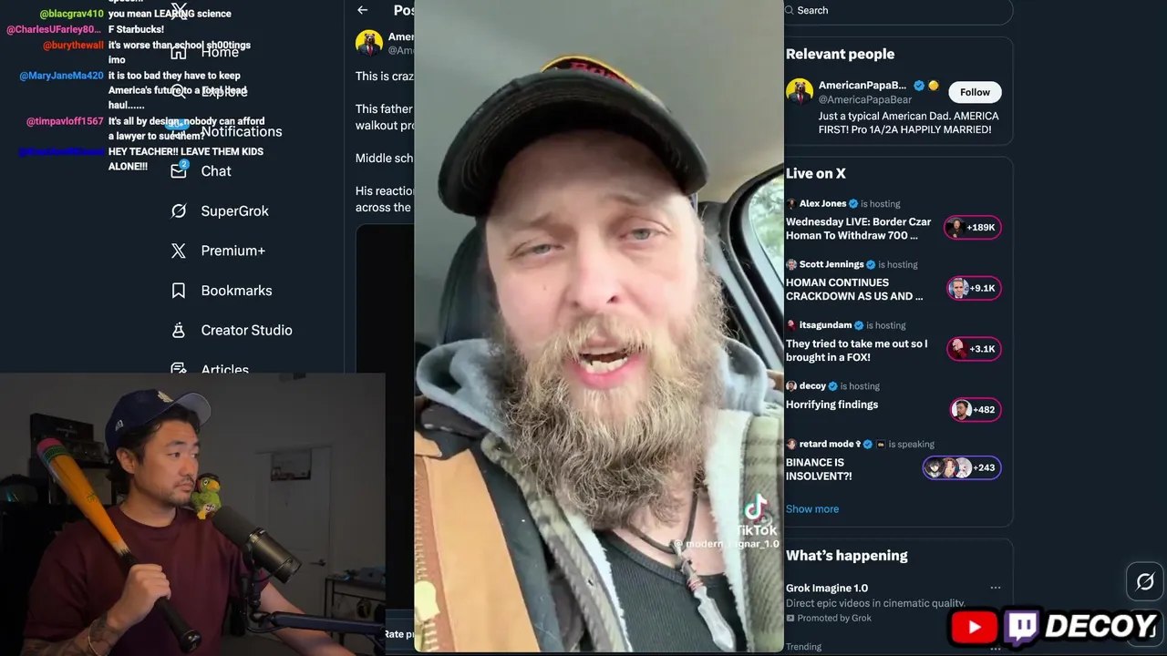This screenshot has height=656, width=1167.
Task: Click the Creator Studio icon
Action: coord(179,330)
